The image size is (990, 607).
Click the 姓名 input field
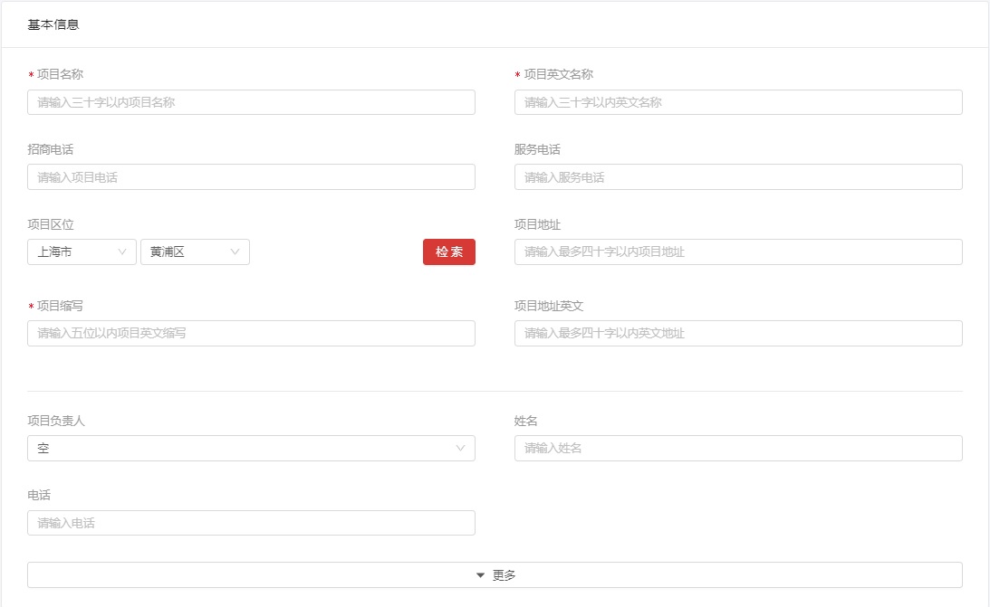[737, 449]
